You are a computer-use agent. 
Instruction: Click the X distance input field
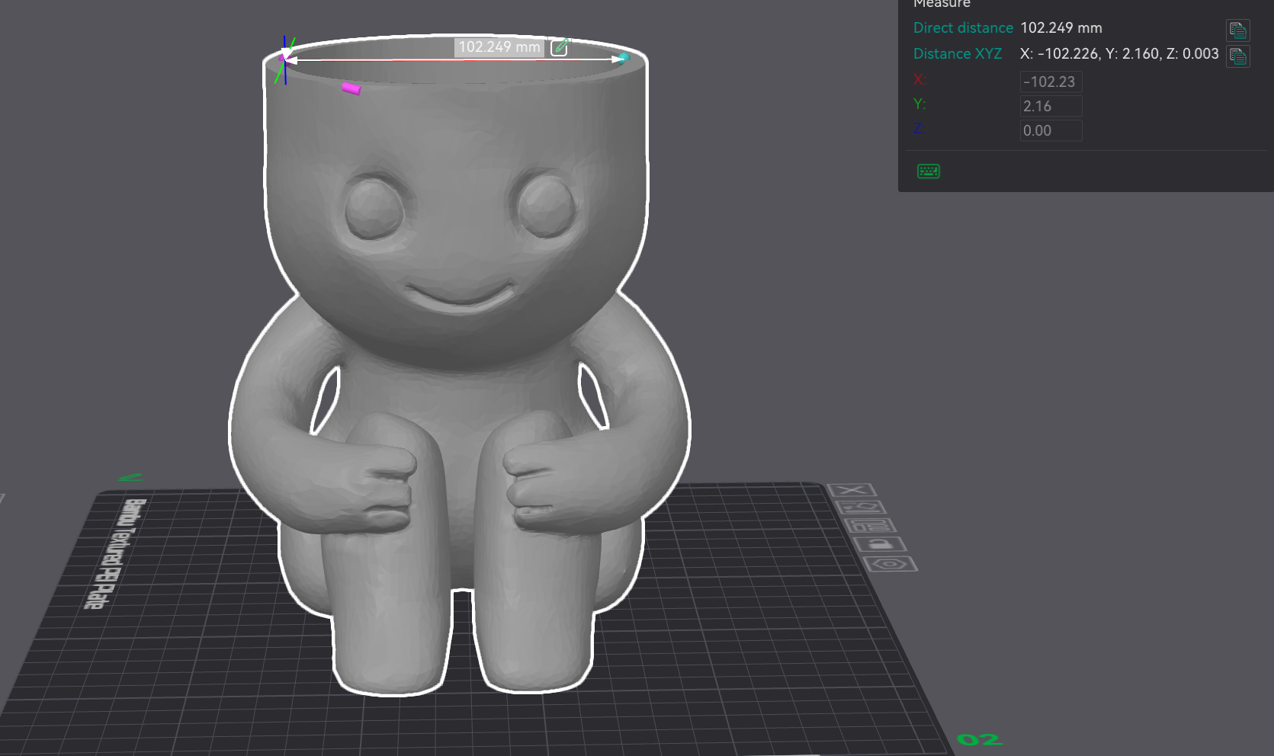(x=1051, y=82)
